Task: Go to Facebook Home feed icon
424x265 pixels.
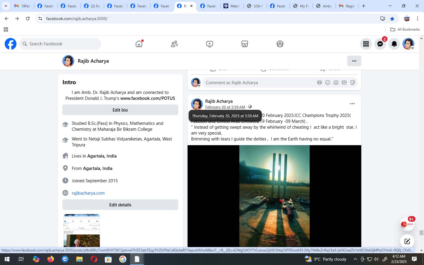Action: click(x=139, y=44)
